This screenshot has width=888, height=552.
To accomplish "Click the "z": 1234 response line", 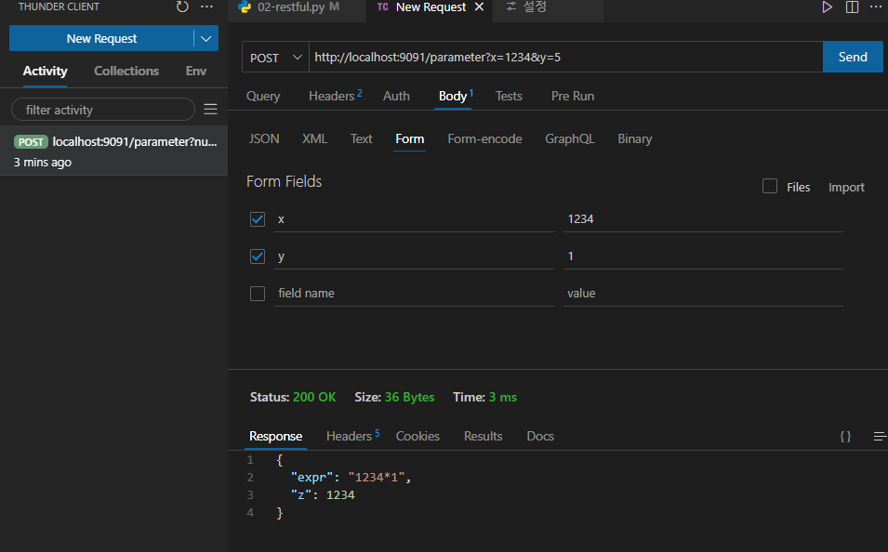I will (x=323, y=495).
